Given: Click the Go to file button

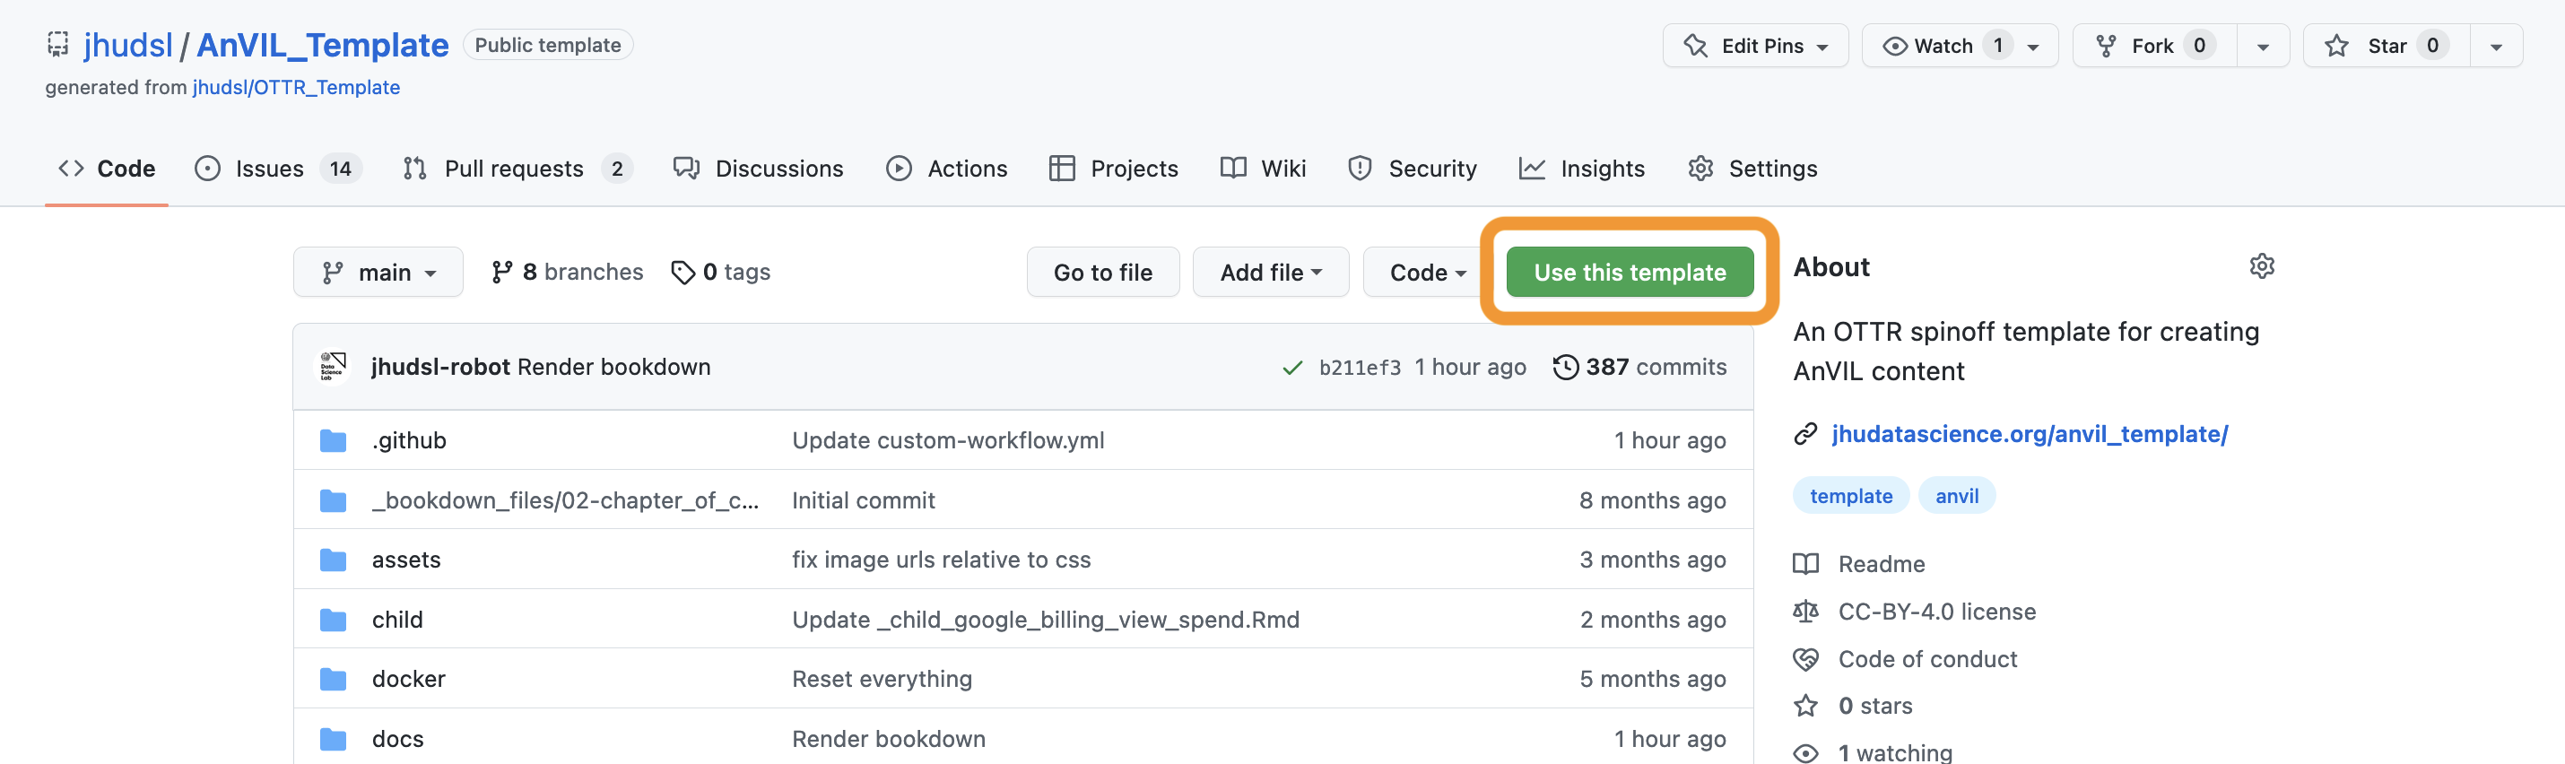Looking at the screenshot, I should click(1102, 272).
